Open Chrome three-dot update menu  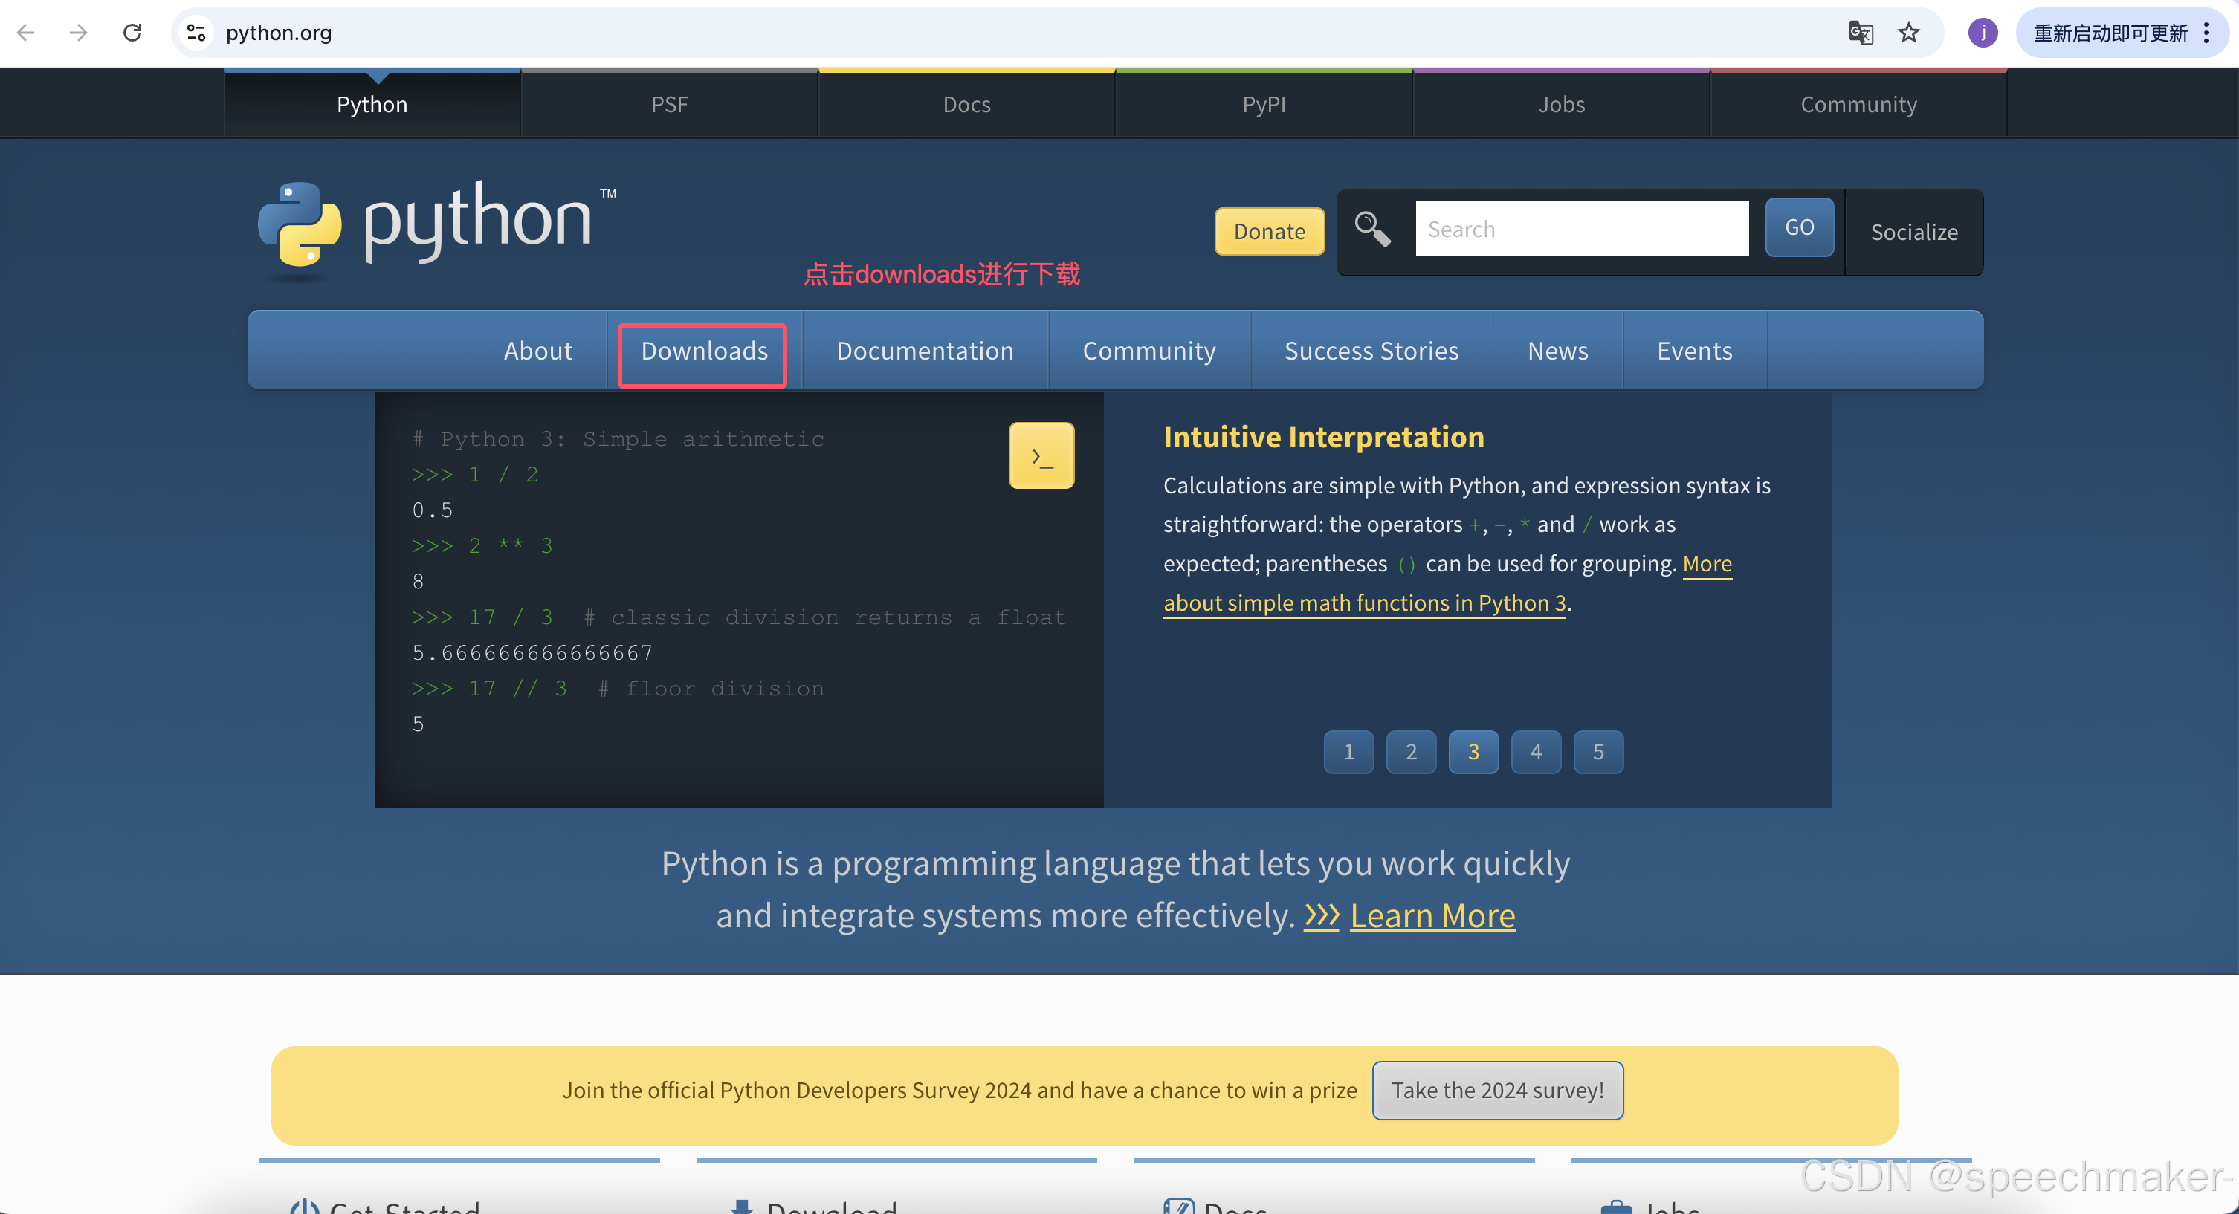2206,33
